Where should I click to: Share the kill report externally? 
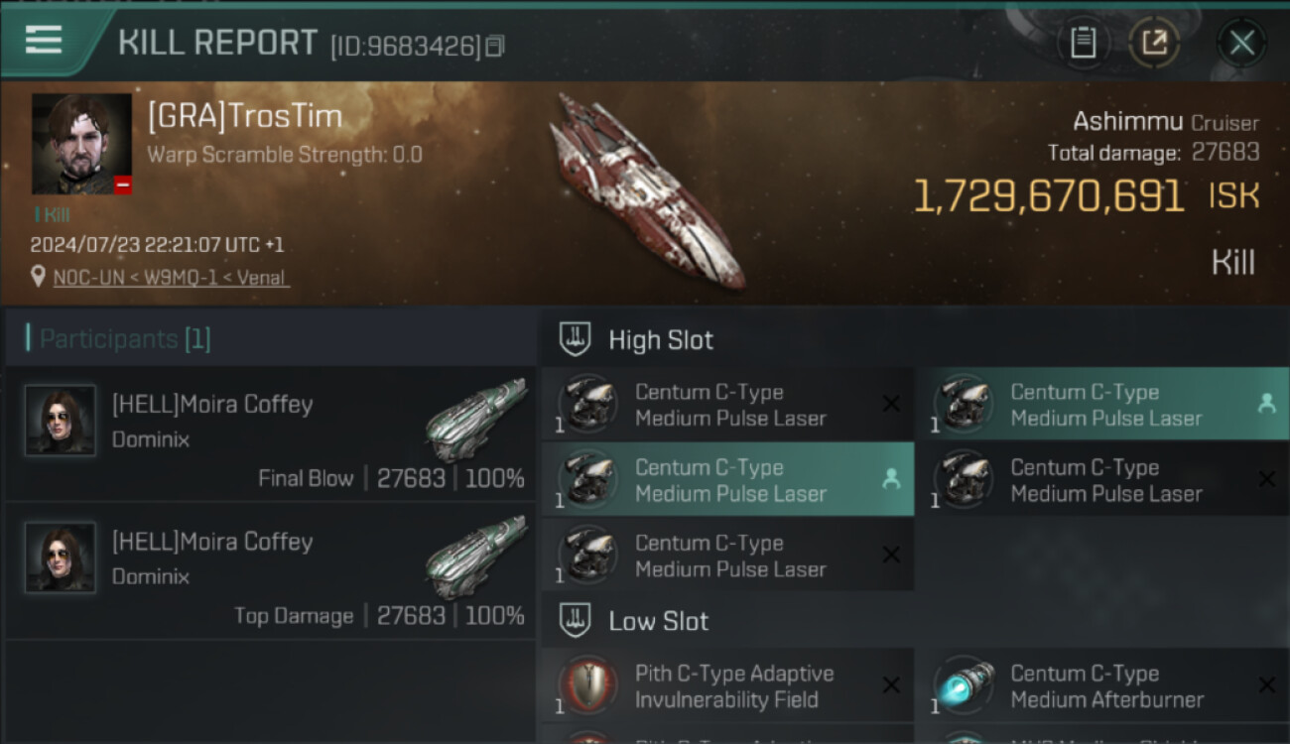1154,43
